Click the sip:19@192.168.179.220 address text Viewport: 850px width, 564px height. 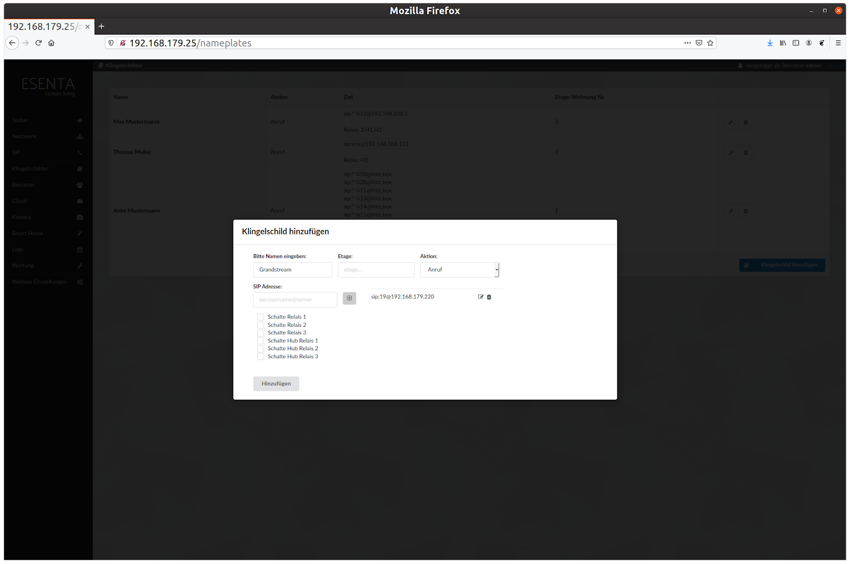point(403,297)
